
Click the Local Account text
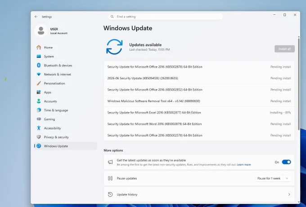59,33
